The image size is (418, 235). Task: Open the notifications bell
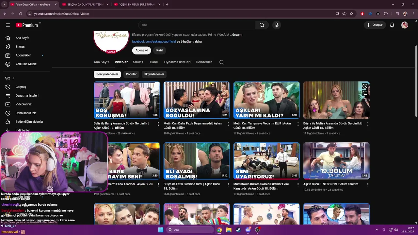point(392,25)
